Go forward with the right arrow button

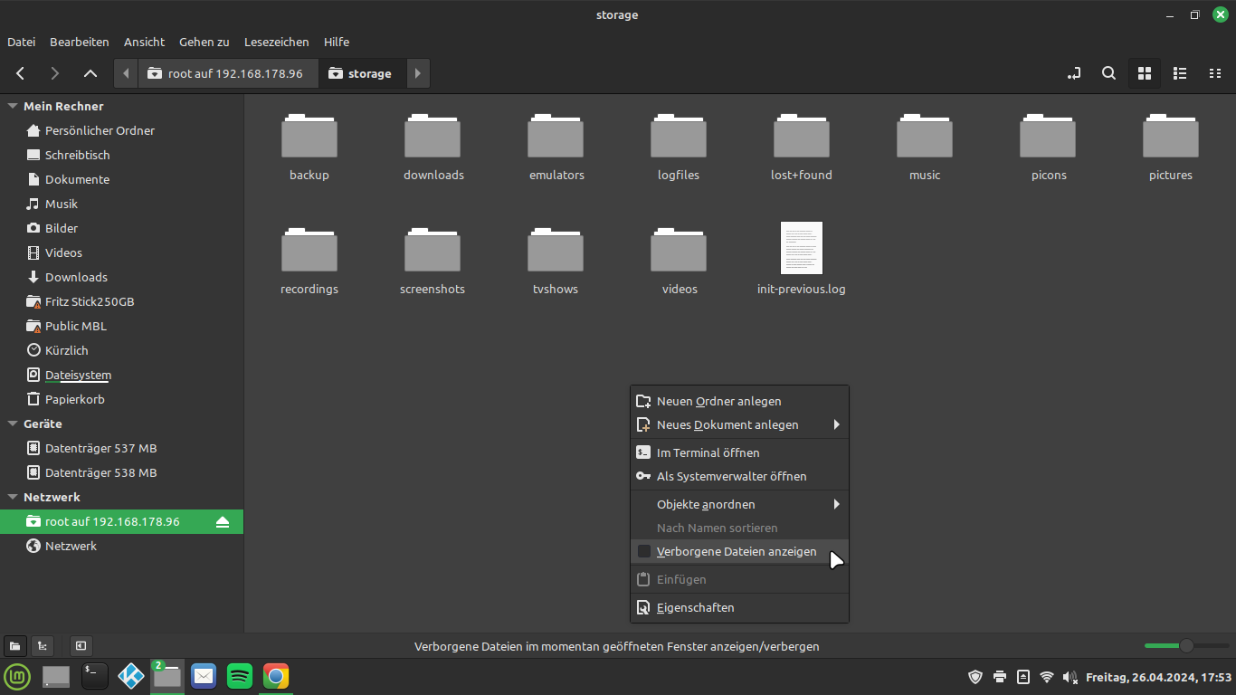coord(55,73)
